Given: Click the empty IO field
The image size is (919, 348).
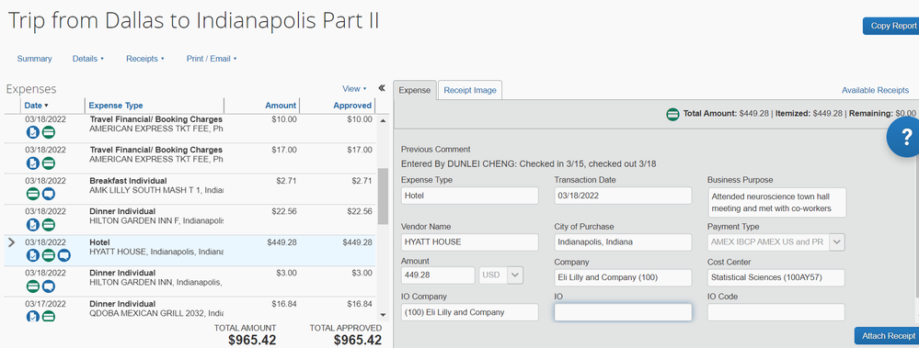Looking at the screenshot, I should pos(623,312).
